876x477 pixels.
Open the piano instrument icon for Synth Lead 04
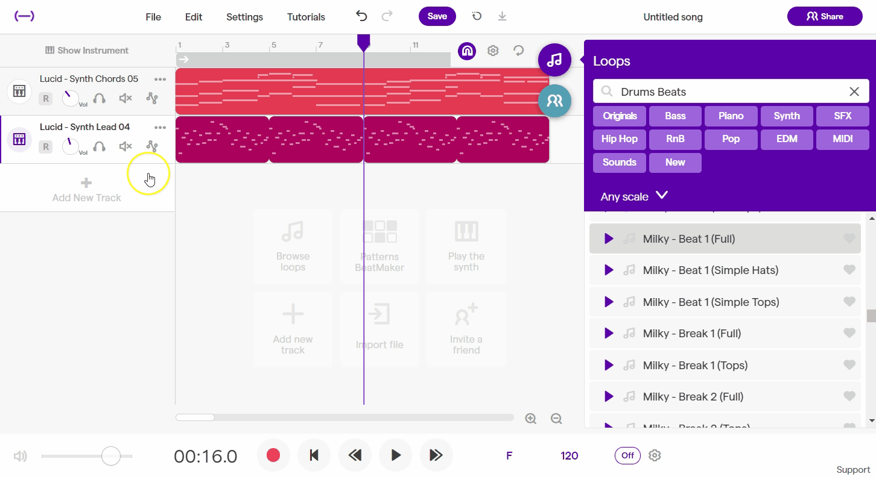[x=19, y=139]
